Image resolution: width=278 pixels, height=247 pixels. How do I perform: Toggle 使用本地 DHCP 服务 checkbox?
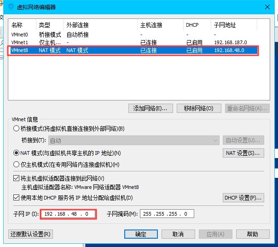tap(17, 198)
